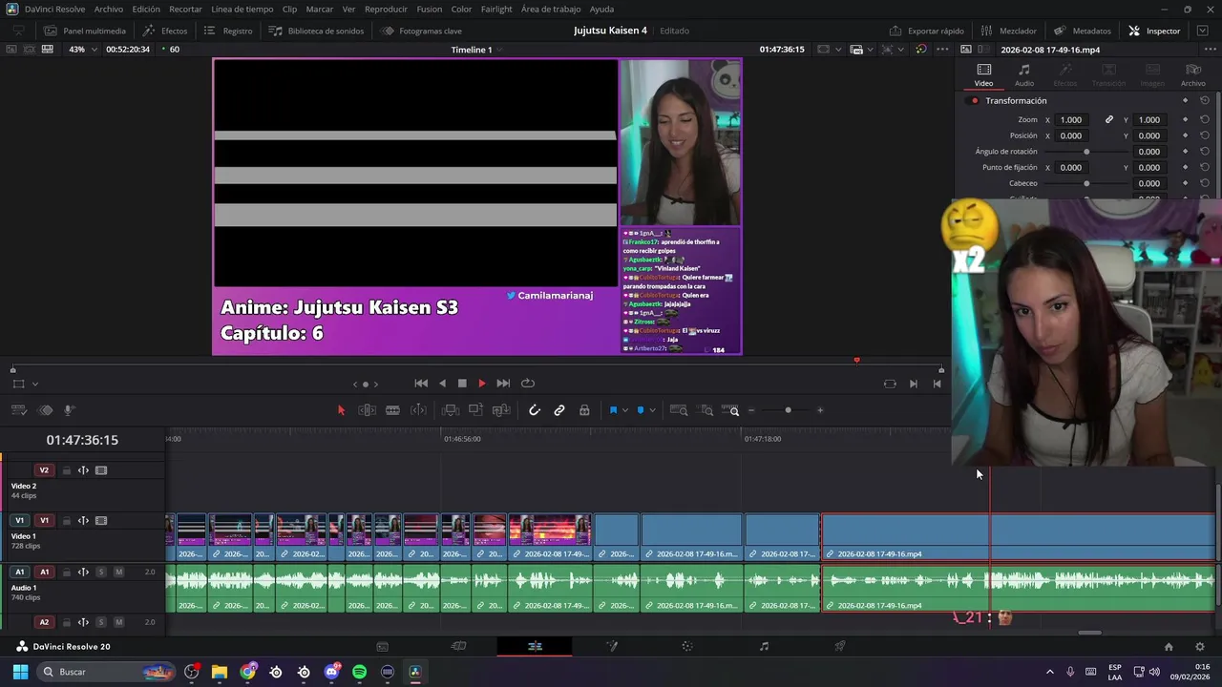Click the Zoom X value field
The height and width of the screenshot is (687, 1222).
(x=1071, y=120)
